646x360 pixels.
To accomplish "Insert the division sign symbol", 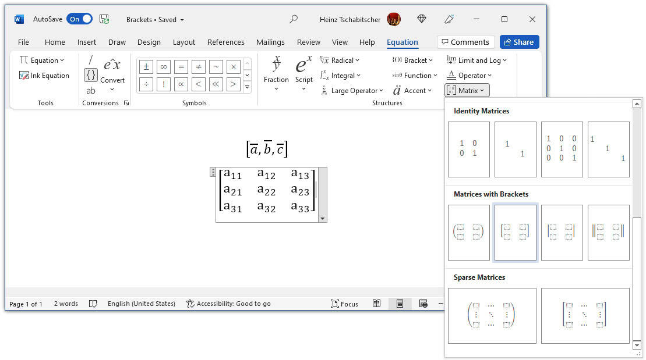I will (146, 84).
